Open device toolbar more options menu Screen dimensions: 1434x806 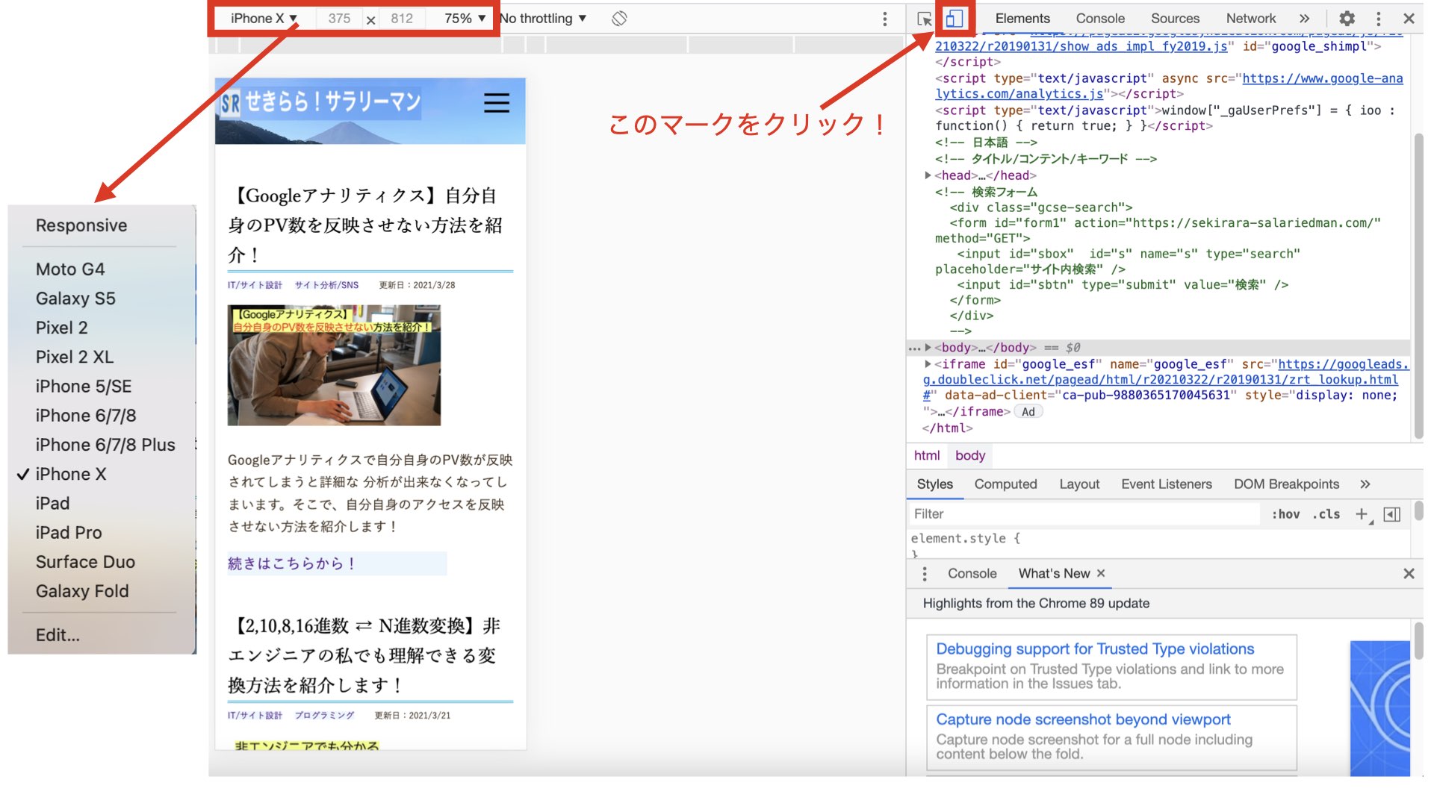[884, 19]
